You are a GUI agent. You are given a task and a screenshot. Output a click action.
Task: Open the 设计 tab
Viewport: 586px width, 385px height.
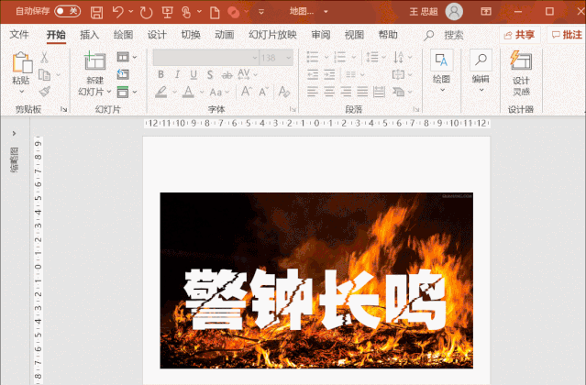[x=157, y=35]
